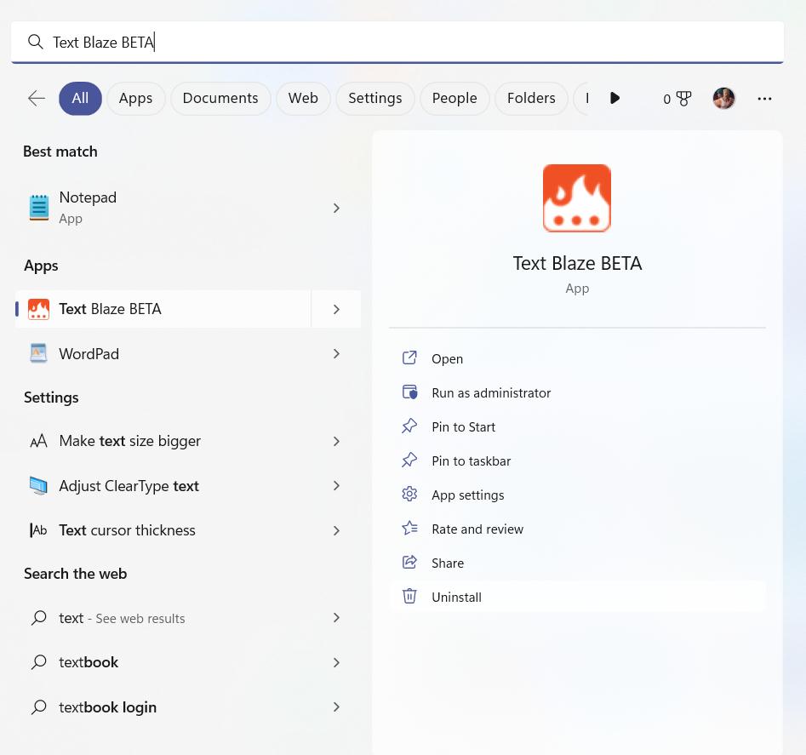
Task: Expand the Text Blaze BETA result chevron
Action: 336,309
